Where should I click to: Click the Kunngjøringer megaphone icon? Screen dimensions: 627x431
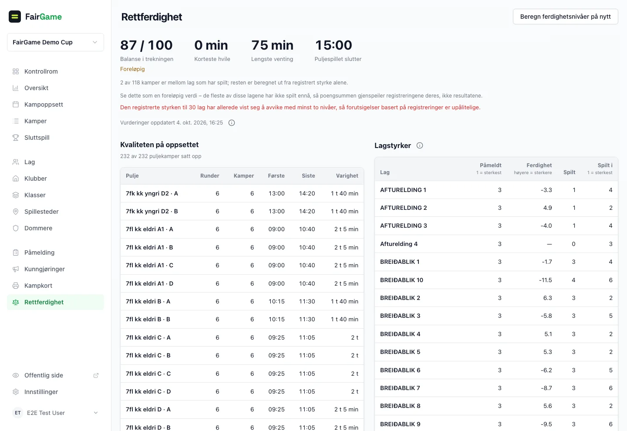pos(16,269)
